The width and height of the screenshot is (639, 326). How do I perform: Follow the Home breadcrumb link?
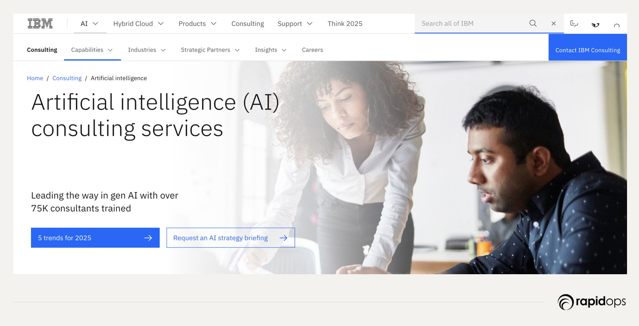35,78
